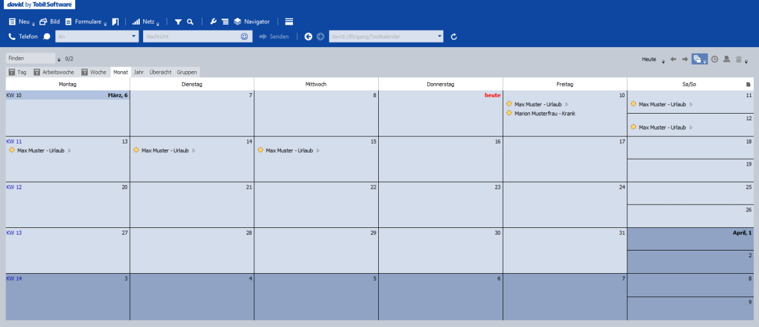Switch to the Tag tab

[18, 72]
